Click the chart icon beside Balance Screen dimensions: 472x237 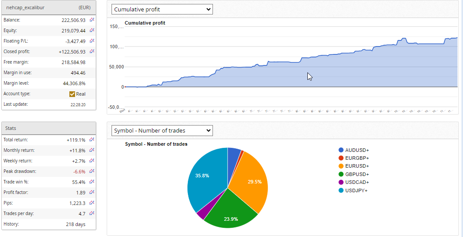click(x=92, y=20)
